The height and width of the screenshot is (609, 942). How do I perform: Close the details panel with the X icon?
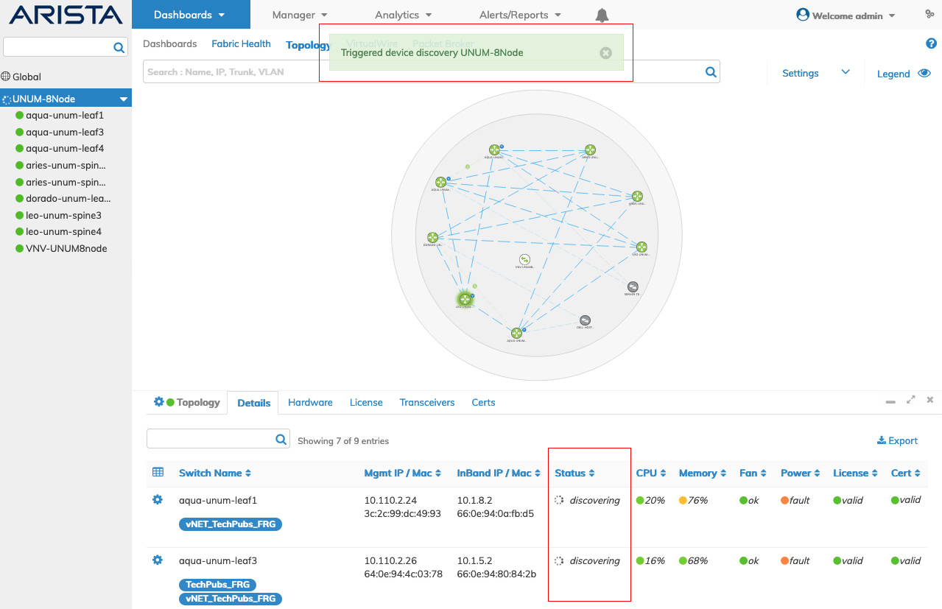coord(930,400)
